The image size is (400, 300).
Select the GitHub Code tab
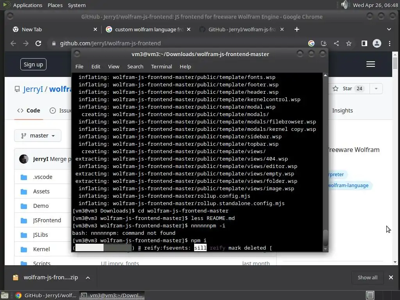[x=29, y=111]
